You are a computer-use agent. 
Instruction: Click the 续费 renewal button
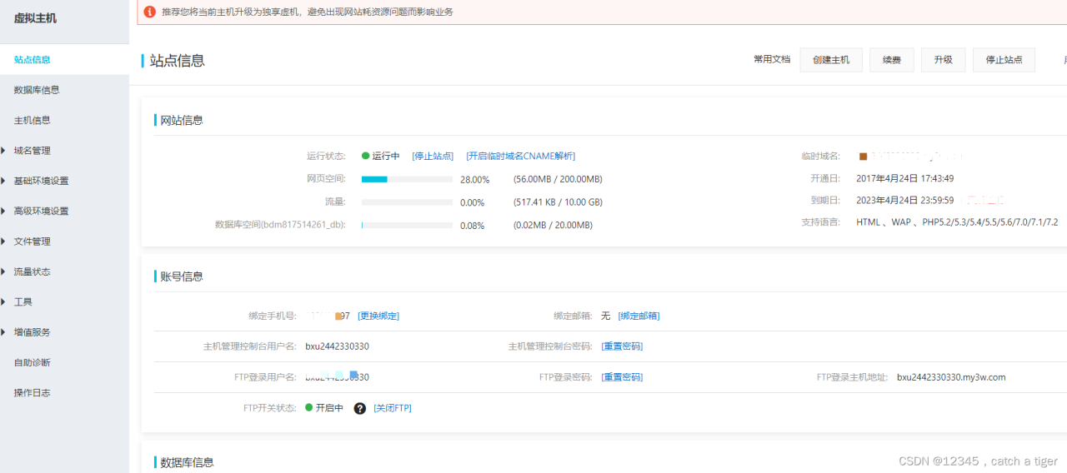pos(891,60)
